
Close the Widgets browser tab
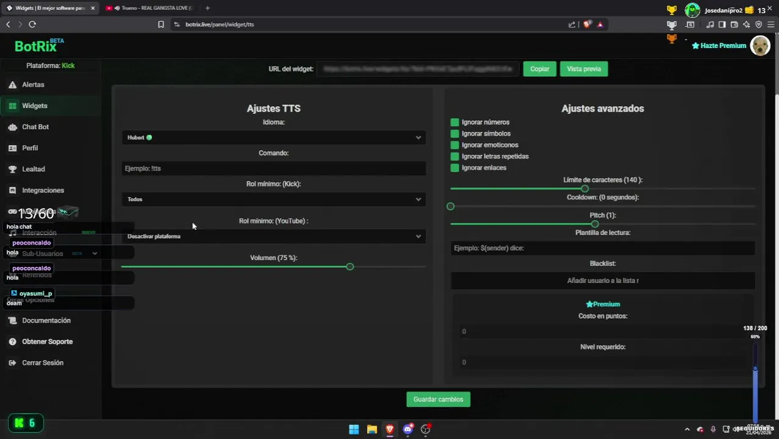pos(93,8)
